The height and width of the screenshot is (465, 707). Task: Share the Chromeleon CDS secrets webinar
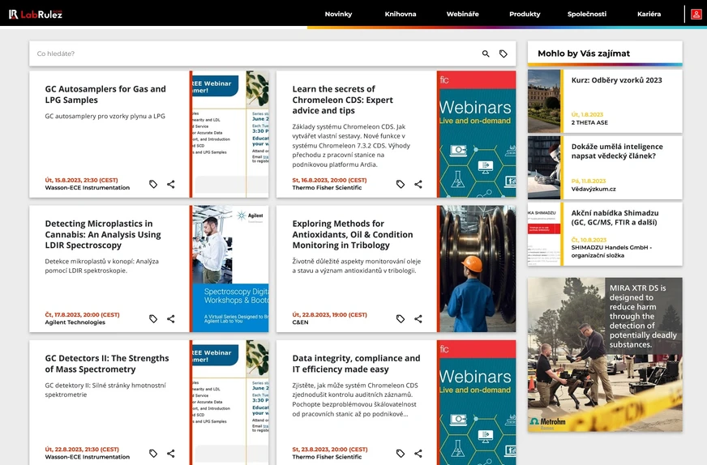click(x=418, y=184)
